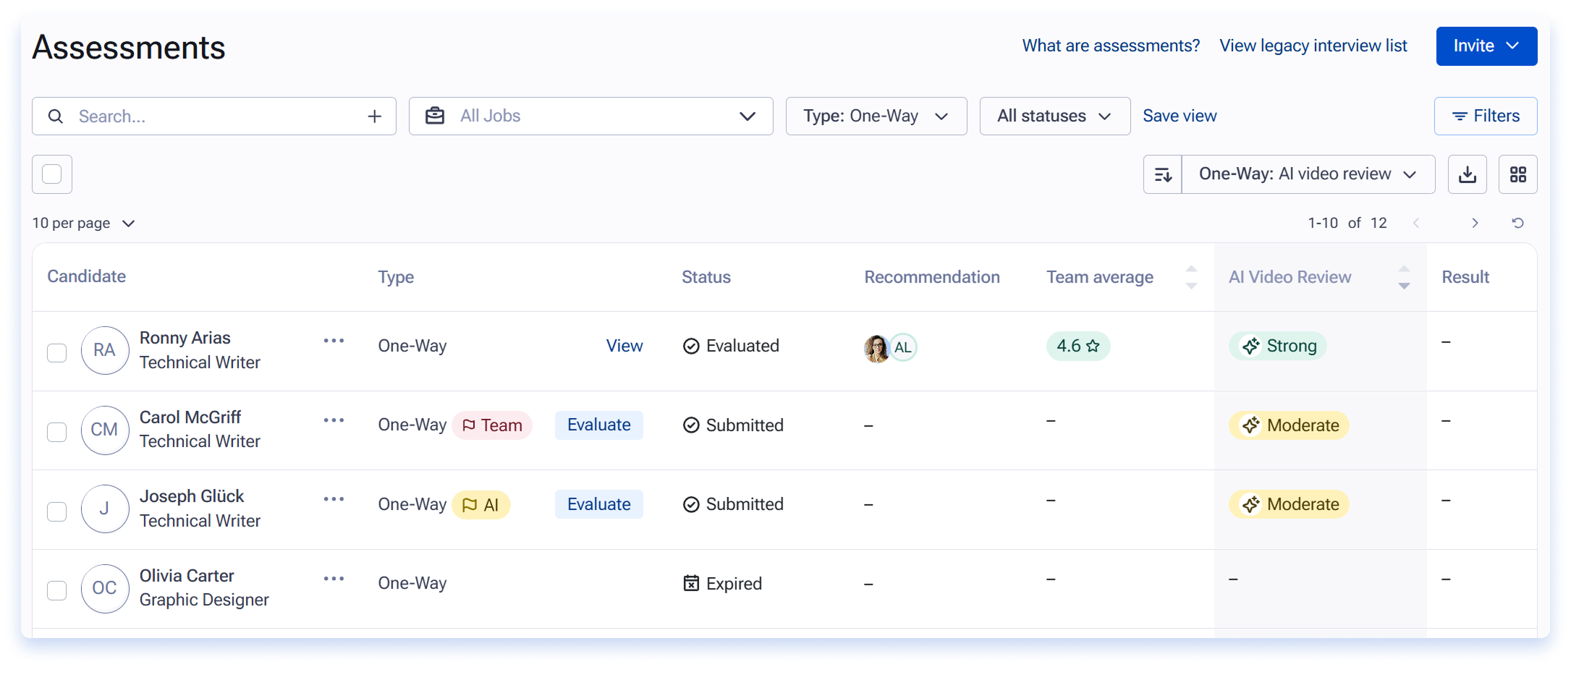
Task: Open more options for Ronny Arias
Action: click(x=334, y=341)
